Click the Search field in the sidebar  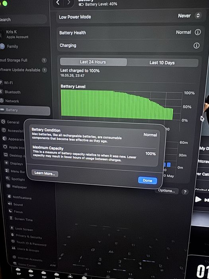pyautogui.click(x=23, y=20)
